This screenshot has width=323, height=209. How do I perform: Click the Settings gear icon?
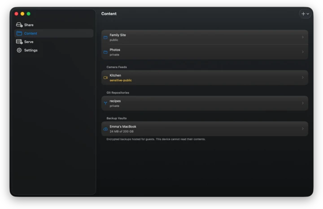pyautogui.click(x=19, y=50)
